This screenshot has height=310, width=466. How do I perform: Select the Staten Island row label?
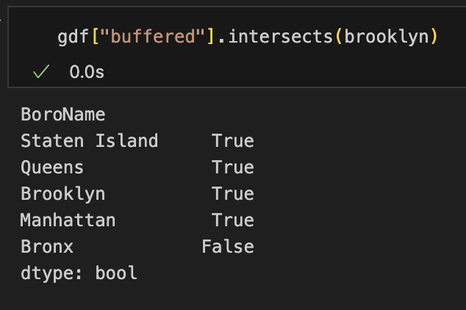89,141
